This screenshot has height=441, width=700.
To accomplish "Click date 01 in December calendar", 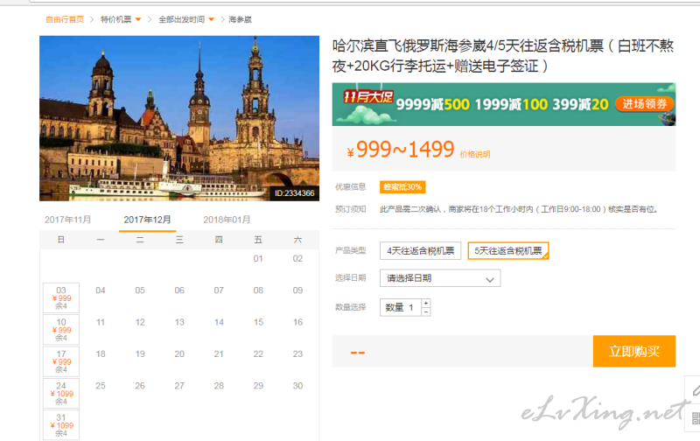I will pos(258,258).
